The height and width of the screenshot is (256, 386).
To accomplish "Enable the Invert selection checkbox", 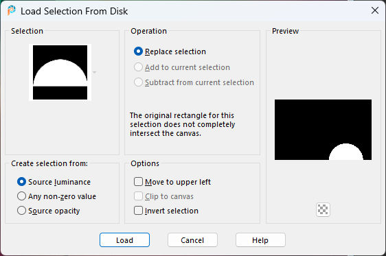I will 138,211.
